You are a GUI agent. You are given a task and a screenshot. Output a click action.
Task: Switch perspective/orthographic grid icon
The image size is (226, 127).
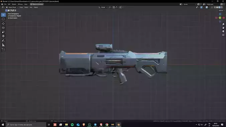pyautogui.click(x=223, y=35)
